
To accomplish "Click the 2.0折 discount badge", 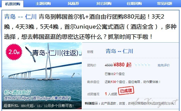I will [14, 52].
